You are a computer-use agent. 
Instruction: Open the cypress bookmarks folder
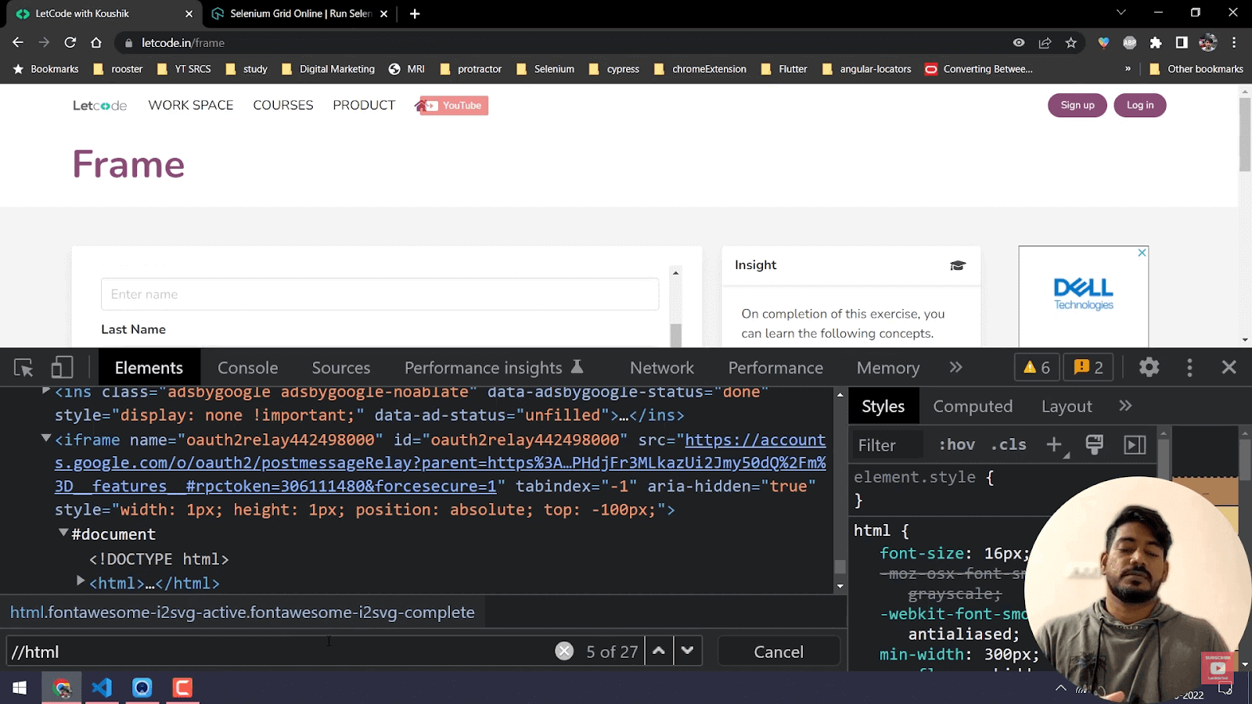click(613, 69)
